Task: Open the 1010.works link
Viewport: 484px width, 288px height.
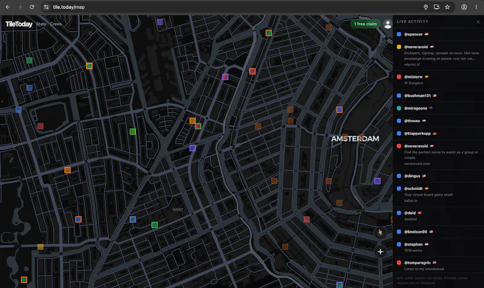Action: point(413,250)
